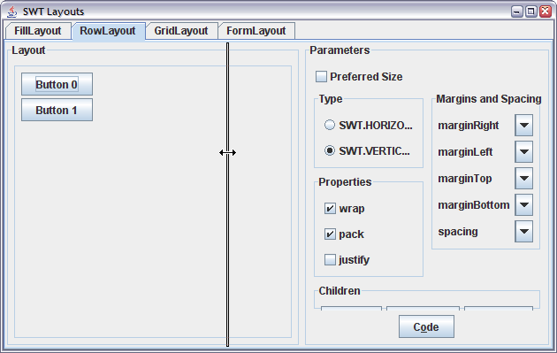Viewport: 557px width, 353px height.
Task: Switch to the FillLayout tab
Action: click(x=38, y=31)
